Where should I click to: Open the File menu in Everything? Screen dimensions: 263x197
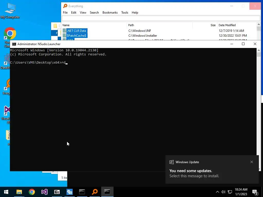pyautogui.click(x=65, y=13)
